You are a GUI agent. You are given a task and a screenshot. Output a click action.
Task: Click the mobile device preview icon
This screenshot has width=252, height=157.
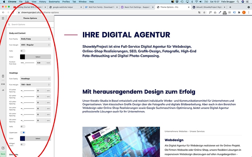[x=3, y=76]
